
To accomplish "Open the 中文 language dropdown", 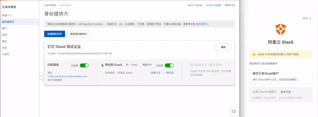I will [307, 18].
